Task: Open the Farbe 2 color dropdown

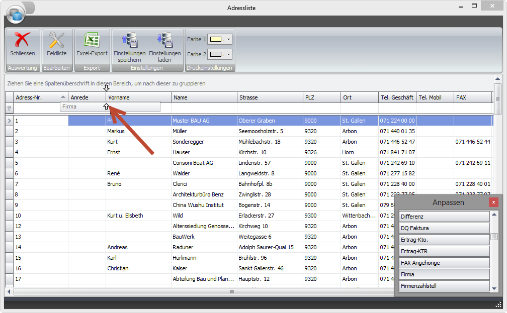Action: point(229,54)
